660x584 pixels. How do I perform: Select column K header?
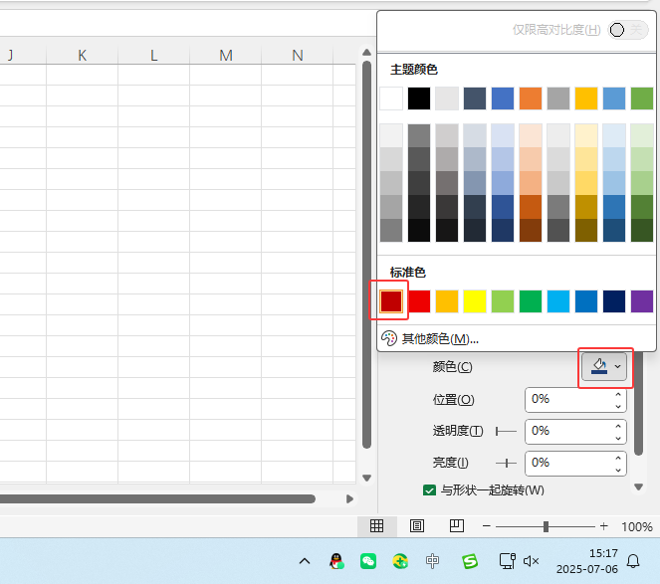[x=82, y=55]
